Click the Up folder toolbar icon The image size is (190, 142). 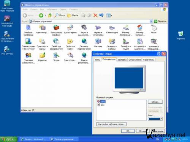pos(50,16)
